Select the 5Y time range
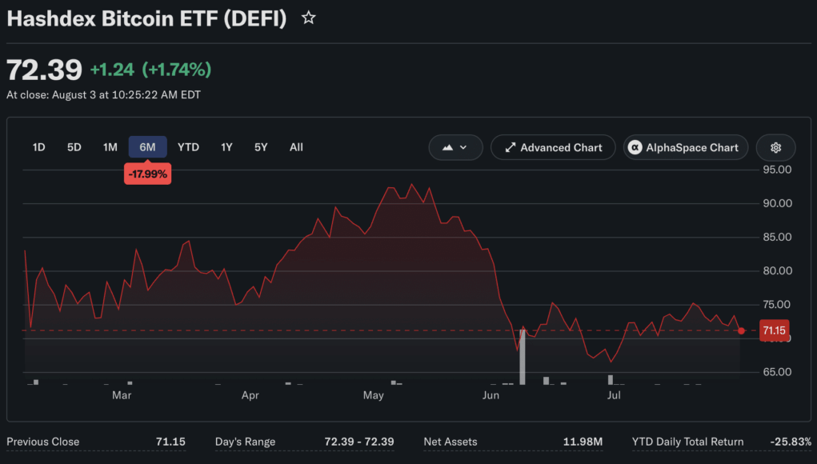This screenshot has height=464, width=817. click(261, 147)
